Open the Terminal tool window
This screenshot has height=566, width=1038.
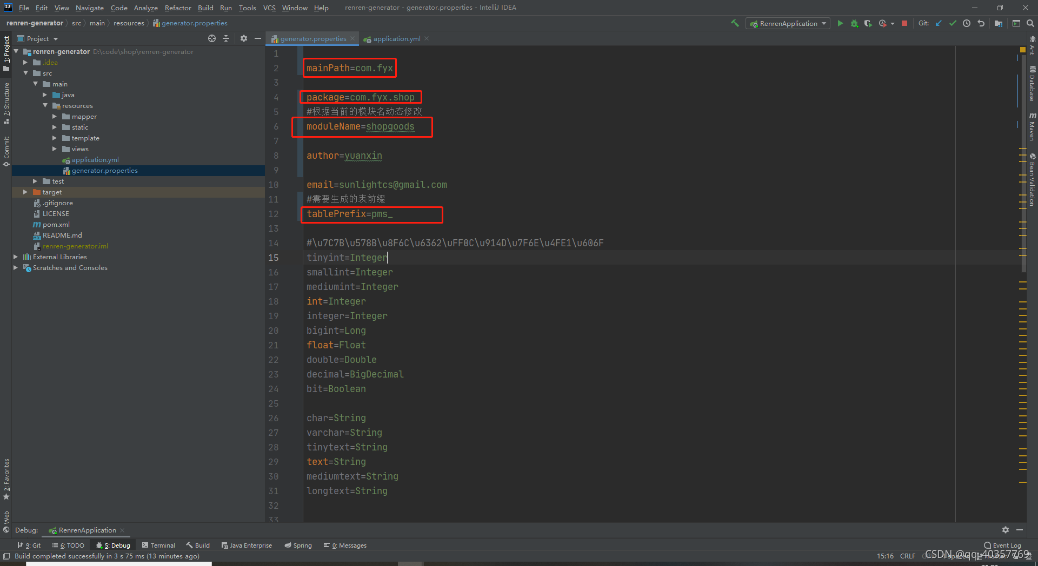[x=158, y=545]
